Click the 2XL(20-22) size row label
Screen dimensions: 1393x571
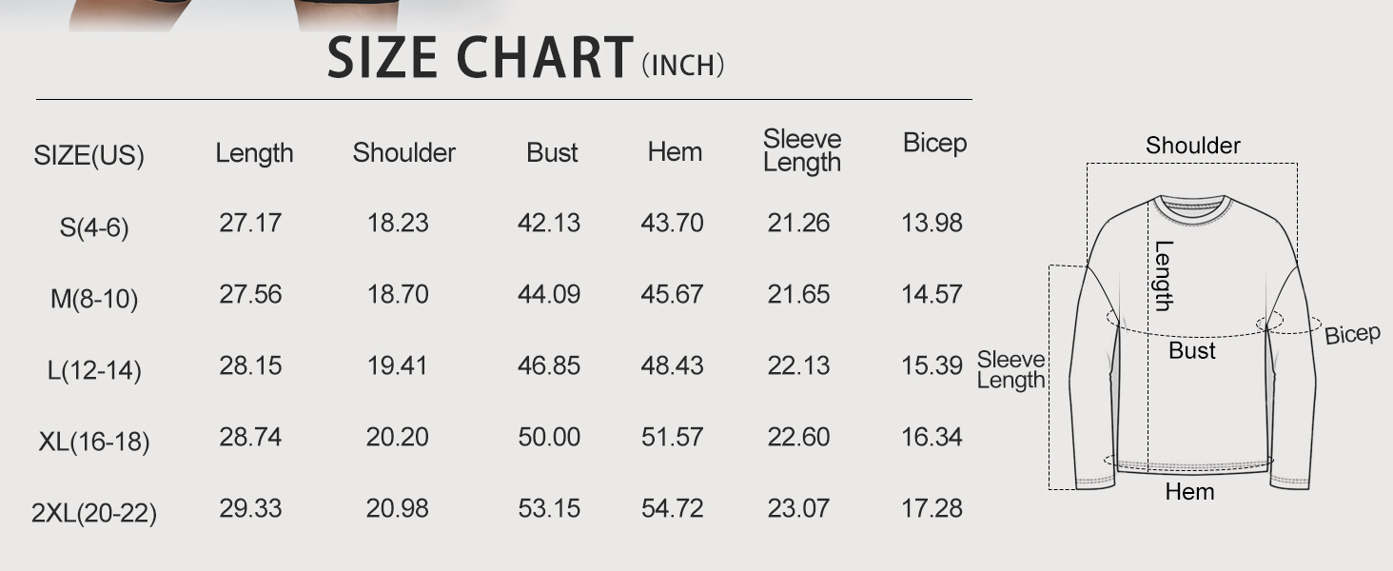[x=94, y=514]
